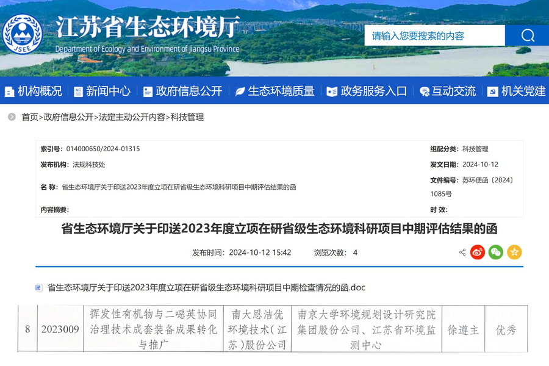Viewport: 549px width, 366px height.
Task: Click the .doc attachment file icon
Action: (x=39, y=287)
